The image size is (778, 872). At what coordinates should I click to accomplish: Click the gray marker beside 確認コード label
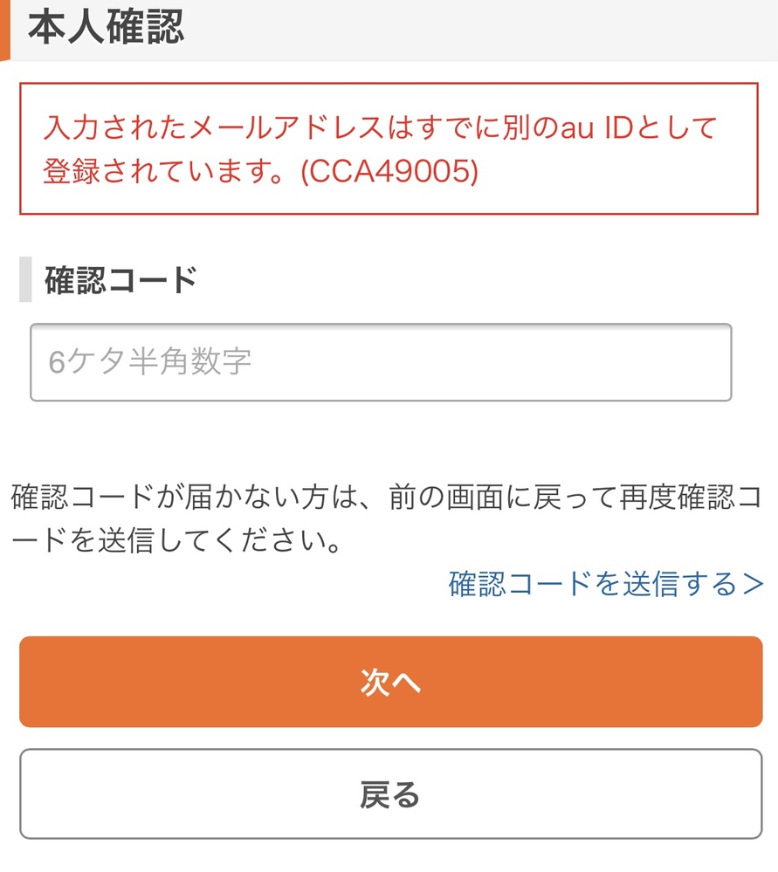tap(25, 280)
